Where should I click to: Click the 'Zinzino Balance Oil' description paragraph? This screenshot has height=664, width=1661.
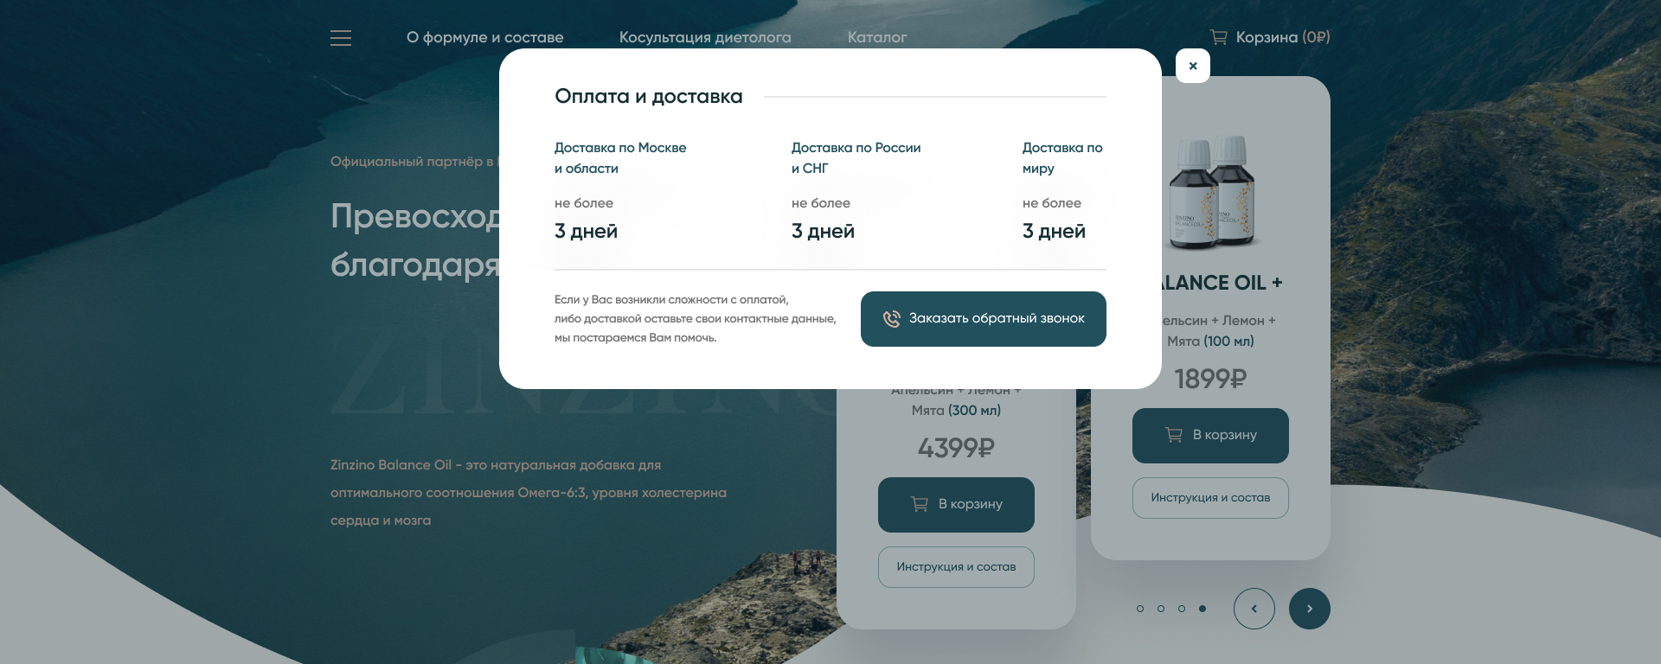(x=529, y=493)
